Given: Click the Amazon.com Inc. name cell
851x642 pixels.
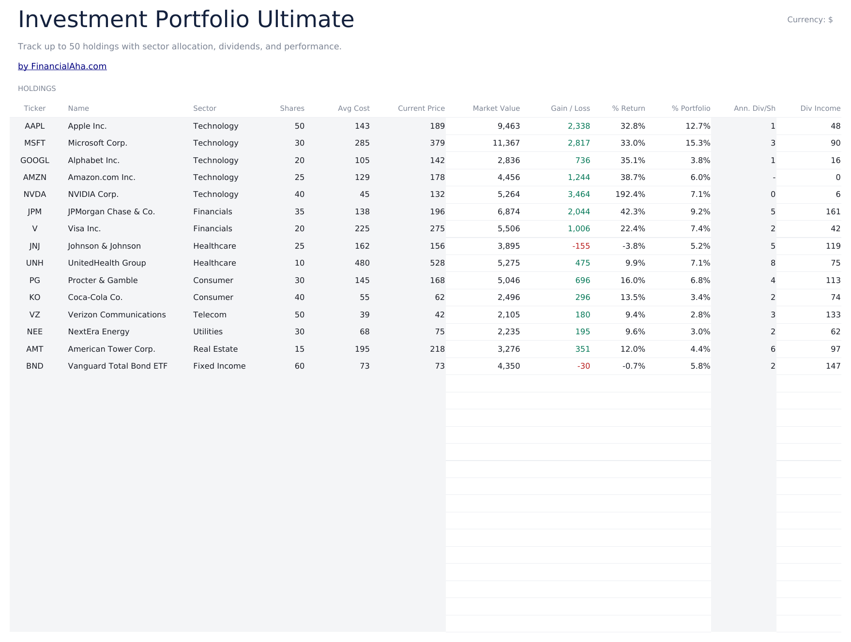Looking at the screenshot, I should tap(102, 178).
